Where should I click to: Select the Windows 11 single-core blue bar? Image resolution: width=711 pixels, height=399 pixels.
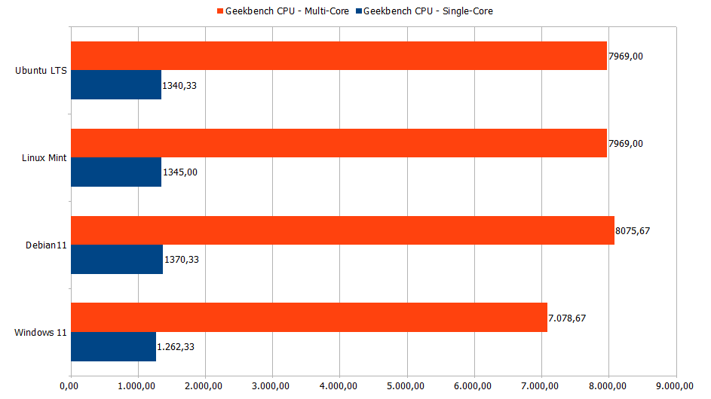pos(113,346)
